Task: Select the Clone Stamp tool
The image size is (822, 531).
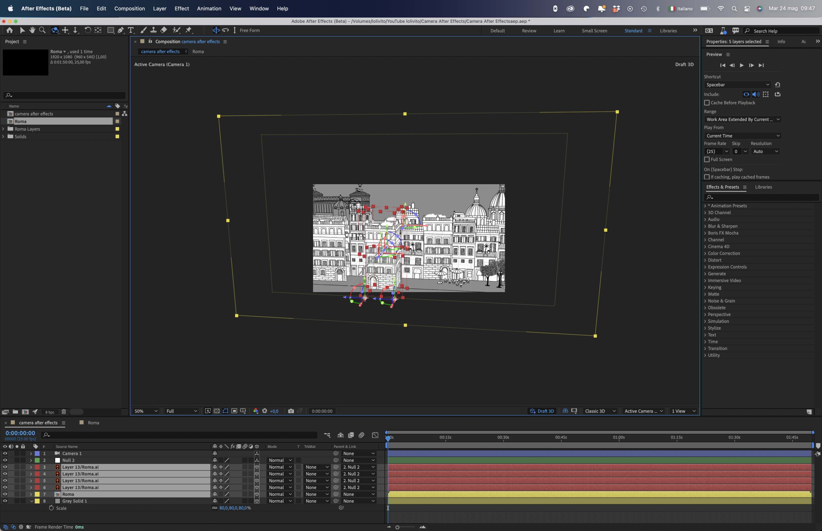Action: click(x=153, y=30)
